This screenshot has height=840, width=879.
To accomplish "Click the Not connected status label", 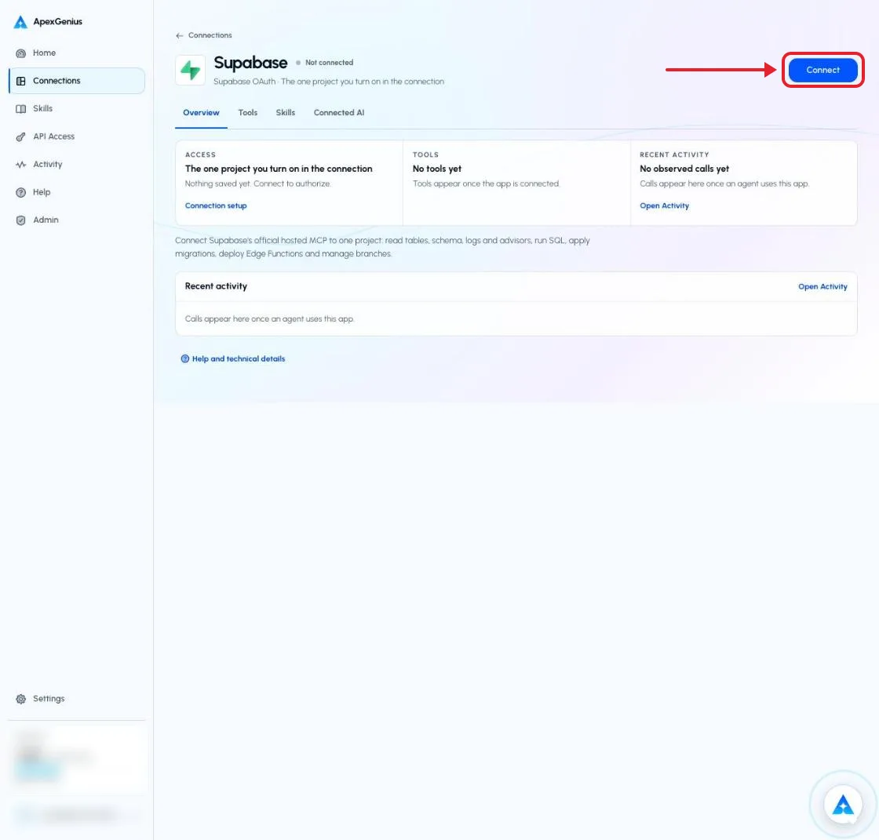I will tap(329, 63).
